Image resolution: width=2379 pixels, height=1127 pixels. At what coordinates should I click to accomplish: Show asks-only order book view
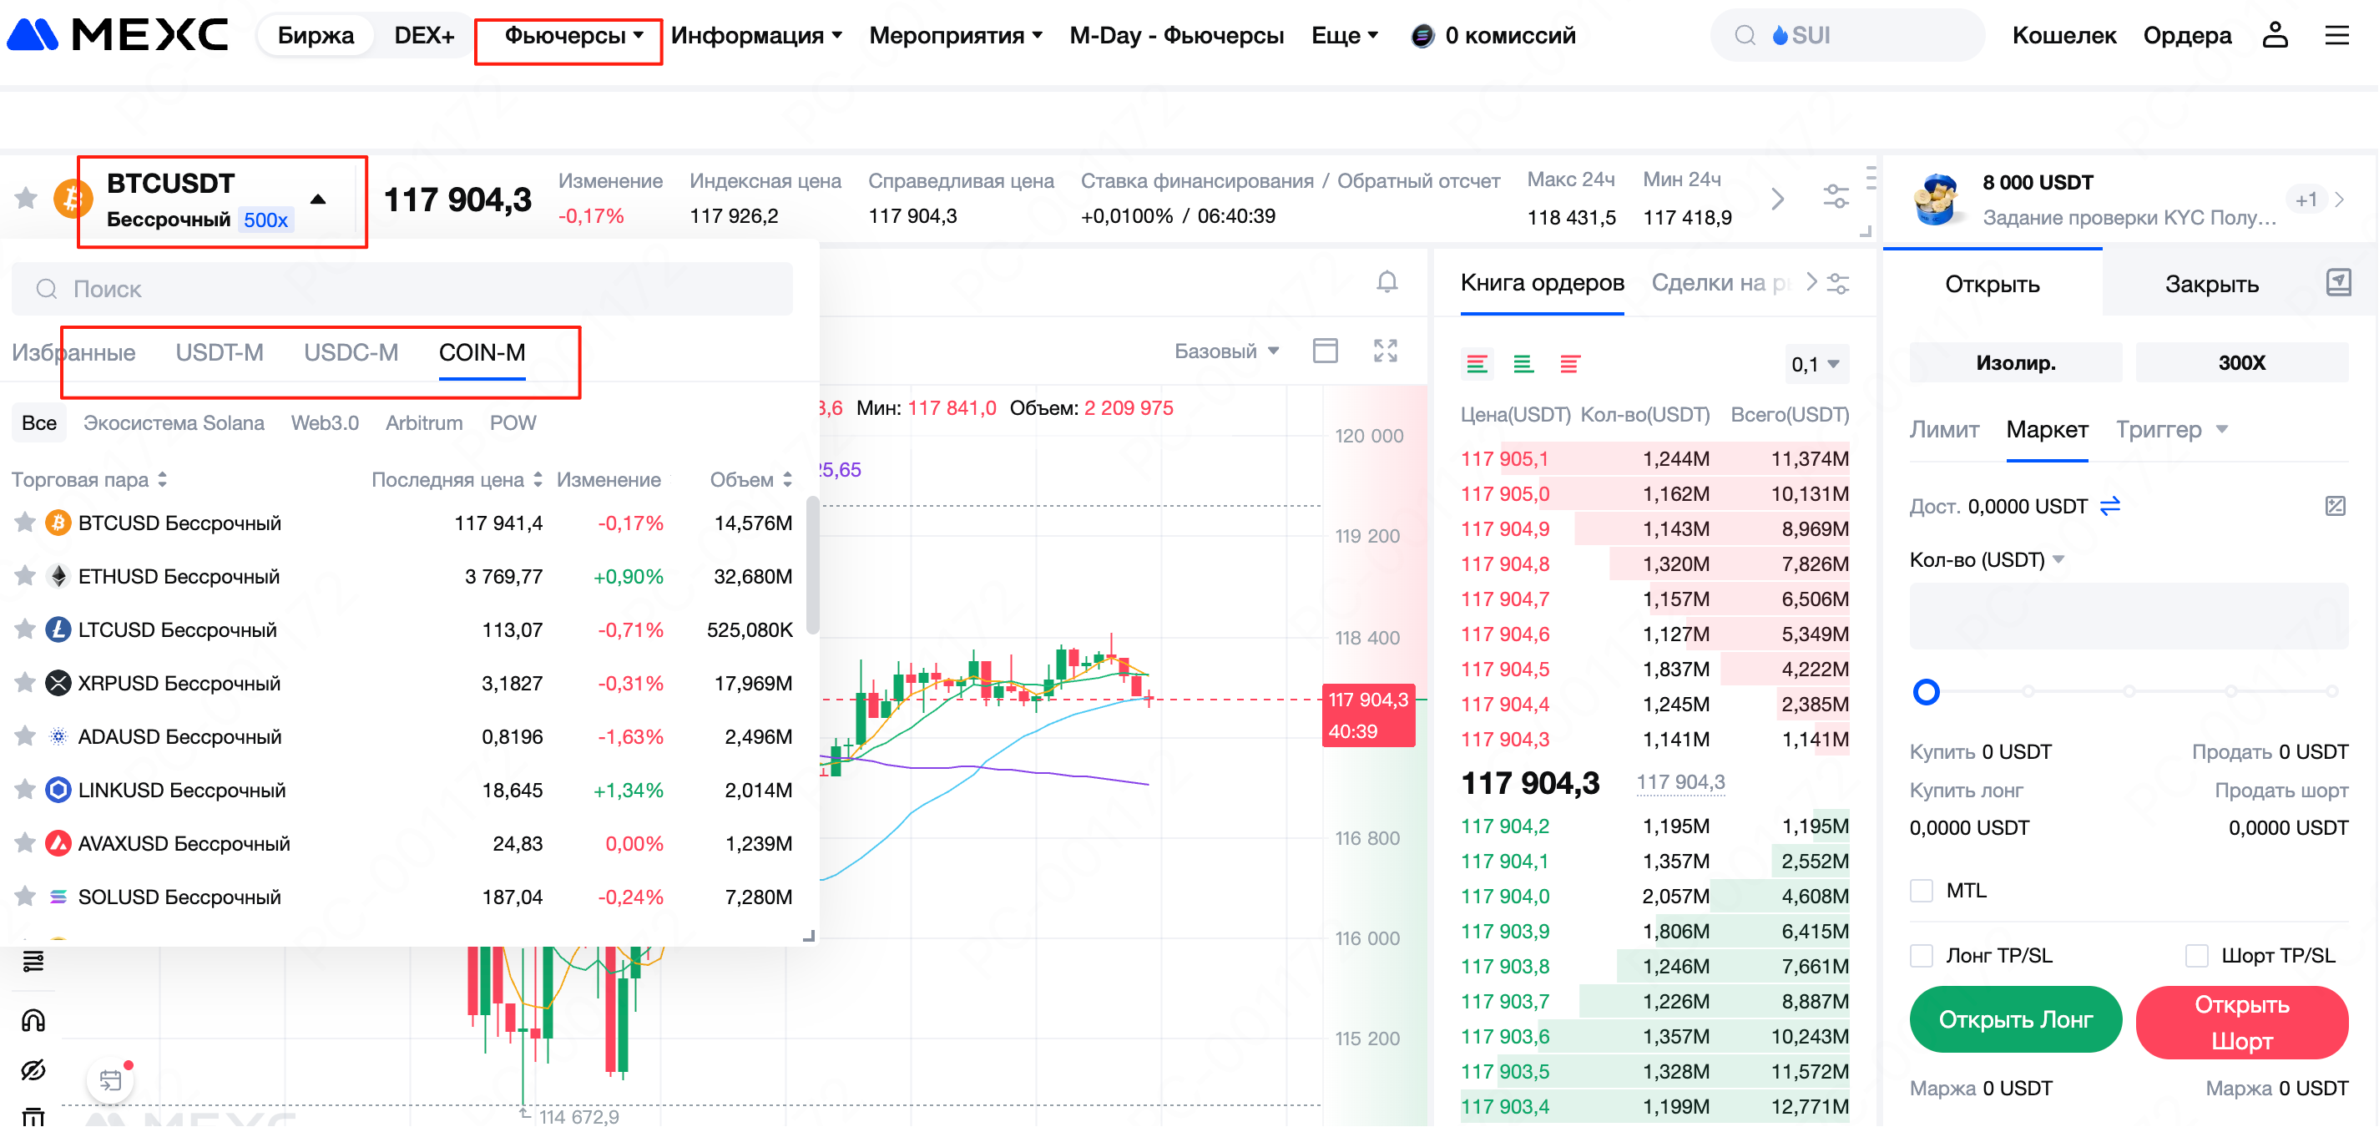point(1569,364)
